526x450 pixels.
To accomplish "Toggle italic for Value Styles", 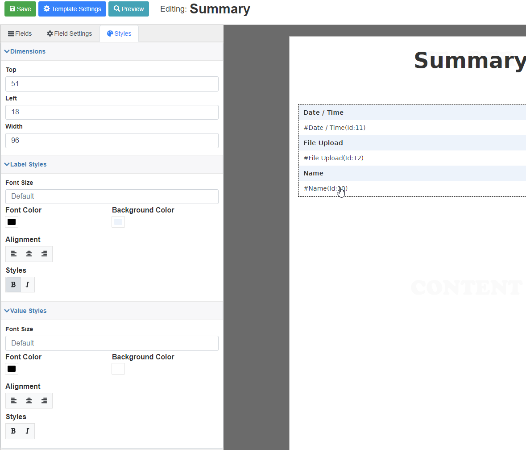I will coord(28,431).
